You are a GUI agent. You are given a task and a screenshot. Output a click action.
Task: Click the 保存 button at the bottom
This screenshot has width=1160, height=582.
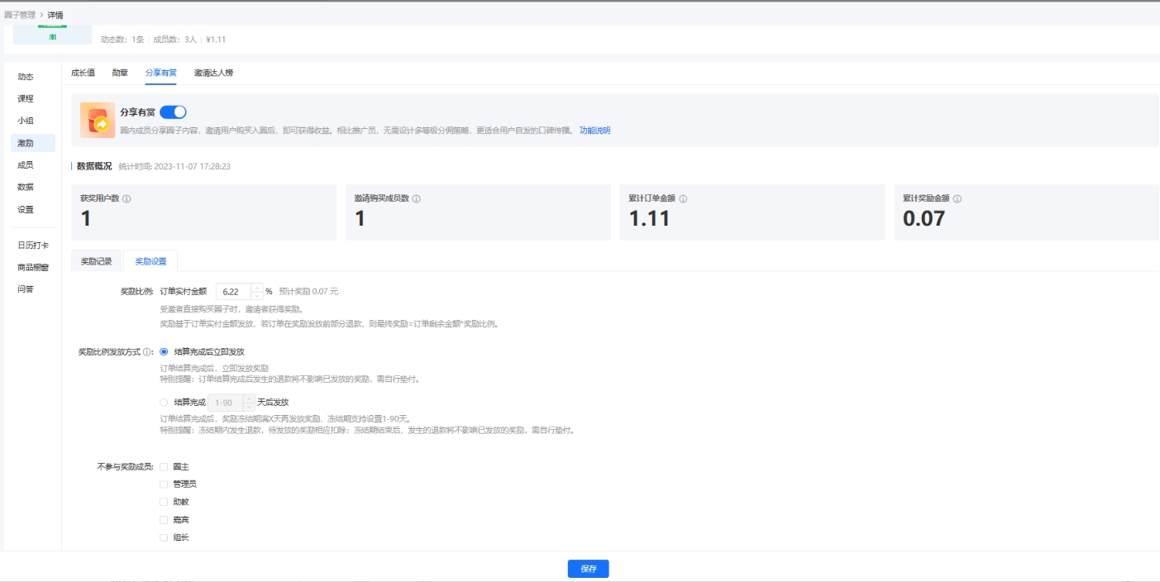(588, 569)
